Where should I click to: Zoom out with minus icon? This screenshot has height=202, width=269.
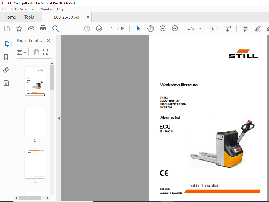162,28
